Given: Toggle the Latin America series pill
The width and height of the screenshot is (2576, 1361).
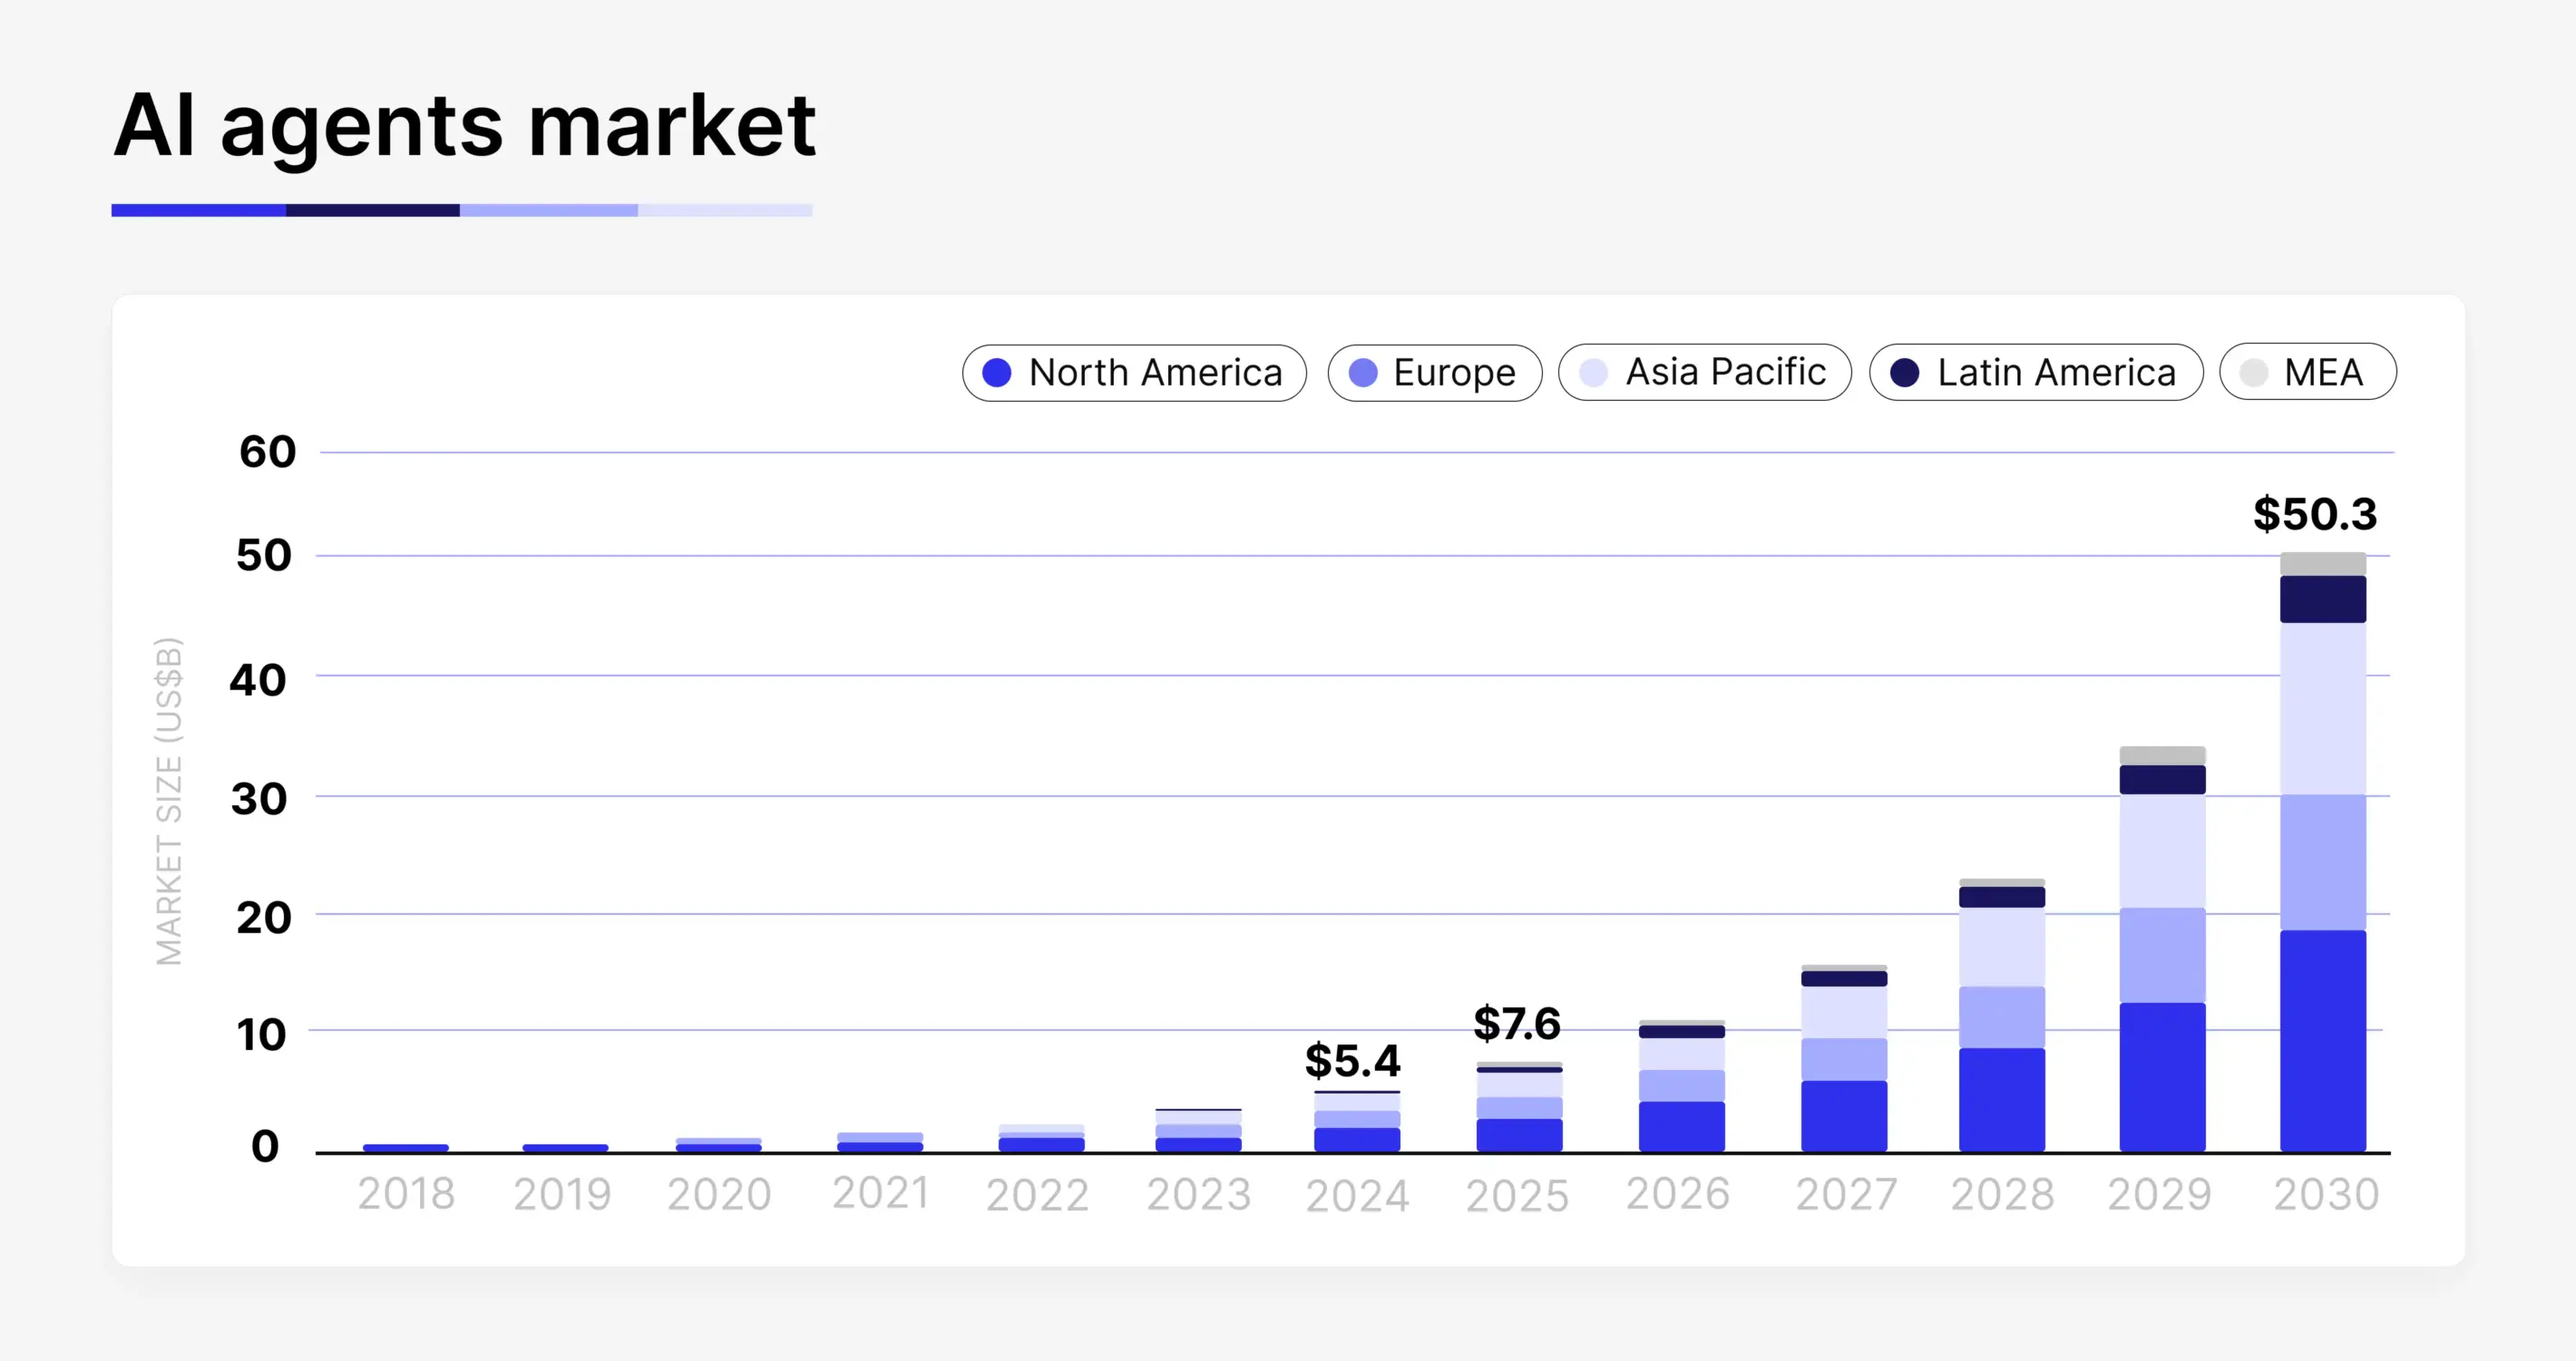Looking at the screenshot, I should click(x=2035, y=372).
